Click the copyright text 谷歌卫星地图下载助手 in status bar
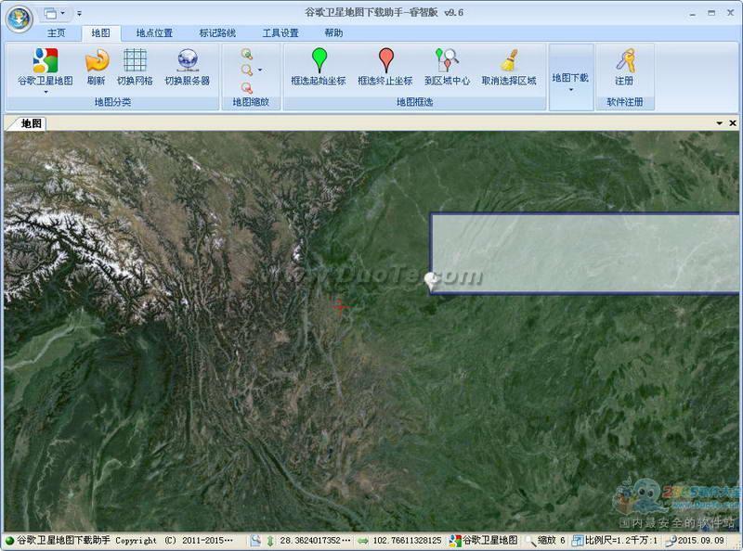Screen dimensions: 743x551 click(x=63, y=540)
